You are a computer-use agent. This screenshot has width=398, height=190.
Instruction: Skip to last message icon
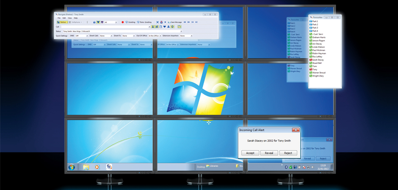point(196,22)
